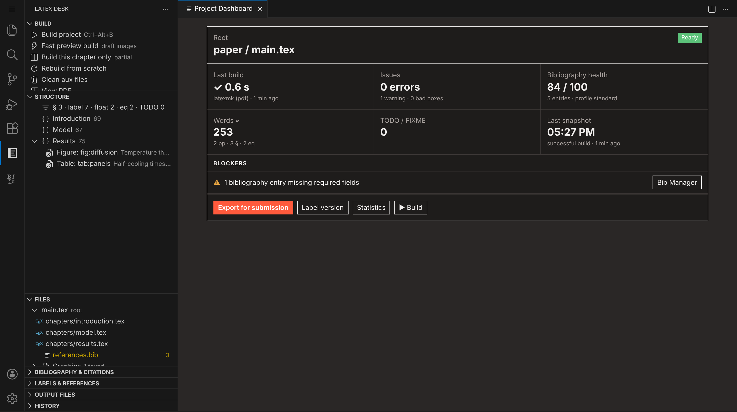Expand OUTPUT FILES section
This screenshot has height=412, width=737.
(101, 395)
